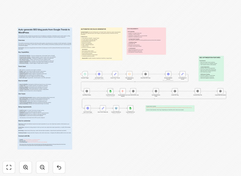Open the Log Published Post Google Sheets node
Screen dimensions: 241x176
130,108
